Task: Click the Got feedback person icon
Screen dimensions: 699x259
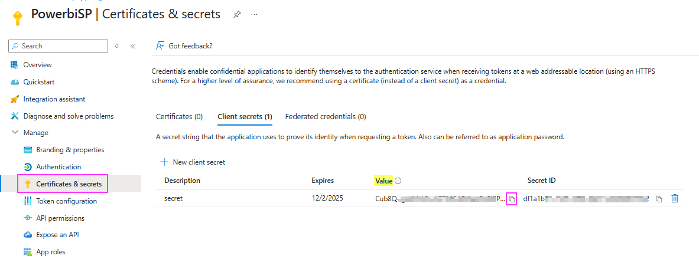Action: tap(161, 46)
